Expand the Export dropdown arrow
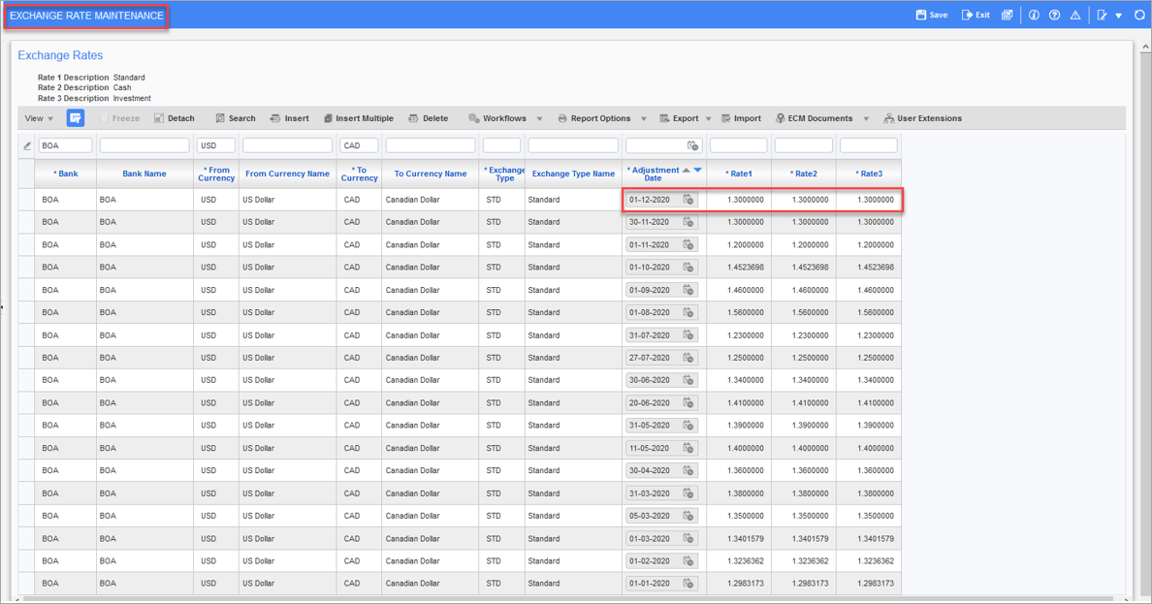The width and height of the screenshot is (1152, 604). (708, 118)
